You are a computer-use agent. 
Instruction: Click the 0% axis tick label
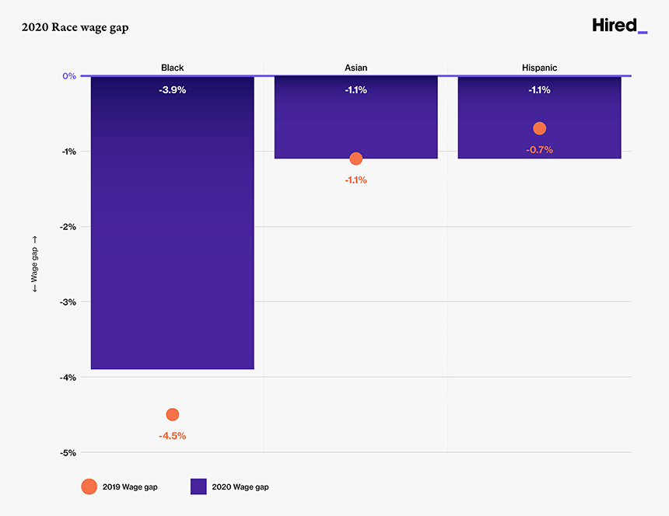click(x=69, y=76)
